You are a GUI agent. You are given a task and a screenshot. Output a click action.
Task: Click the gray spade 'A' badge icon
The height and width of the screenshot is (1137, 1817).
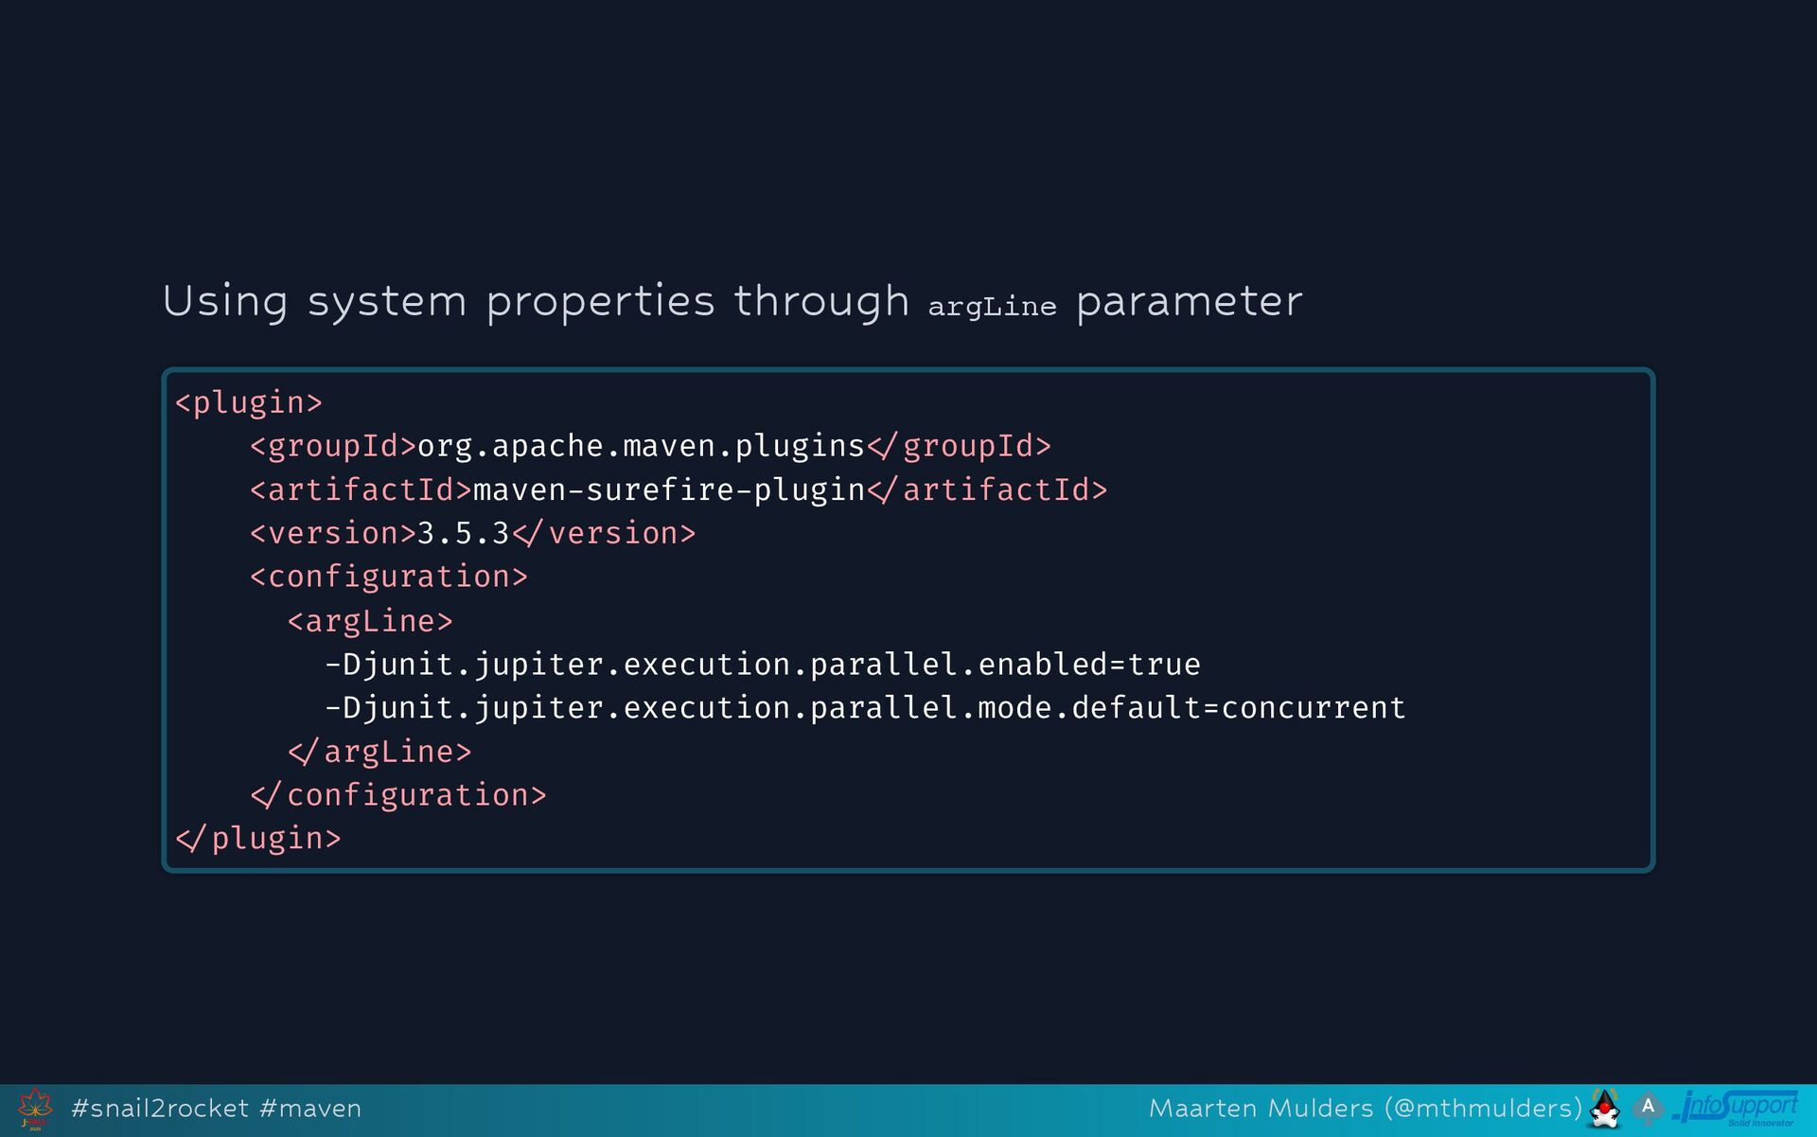click(x=1648, y=1107)
